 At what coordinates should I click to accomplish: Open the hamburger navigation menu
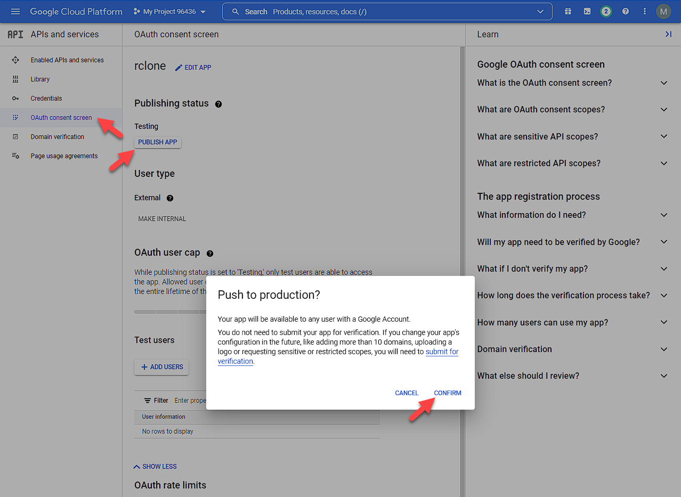coord(15,11)
